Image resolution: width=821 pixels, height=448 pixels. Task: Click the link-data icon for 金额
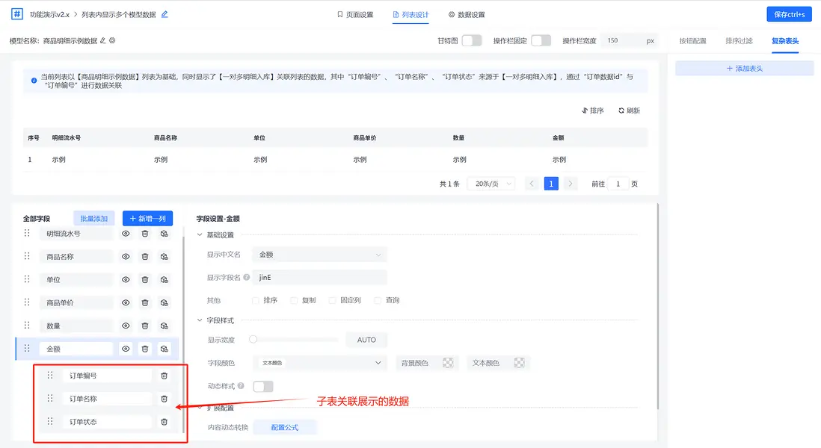point(164,349)
